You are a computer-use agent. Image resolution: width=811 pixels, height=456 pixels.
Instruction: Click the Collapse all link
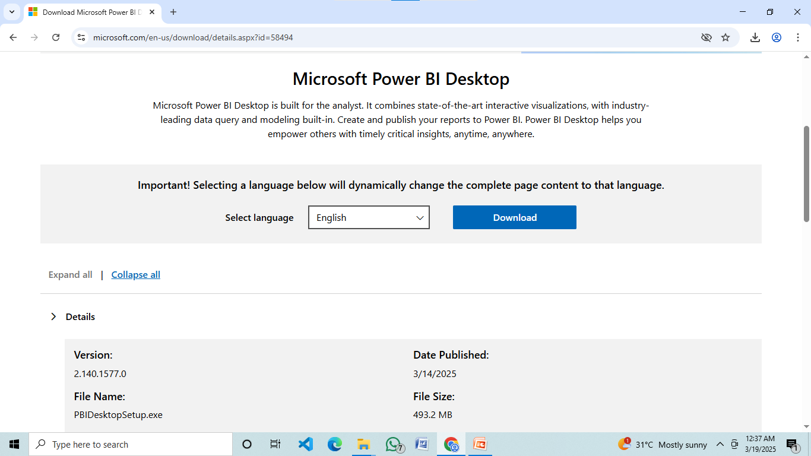pyautogui.click(x=136, y=274)
